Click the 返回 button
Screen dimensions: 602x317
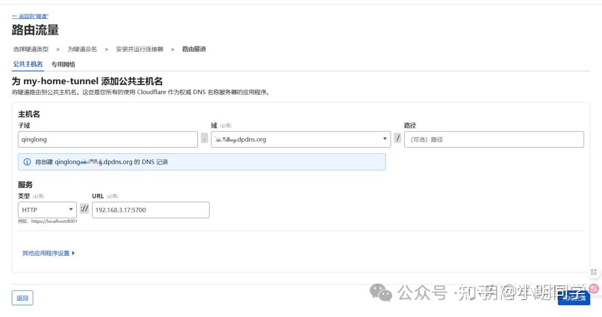(x=22, y=298)
